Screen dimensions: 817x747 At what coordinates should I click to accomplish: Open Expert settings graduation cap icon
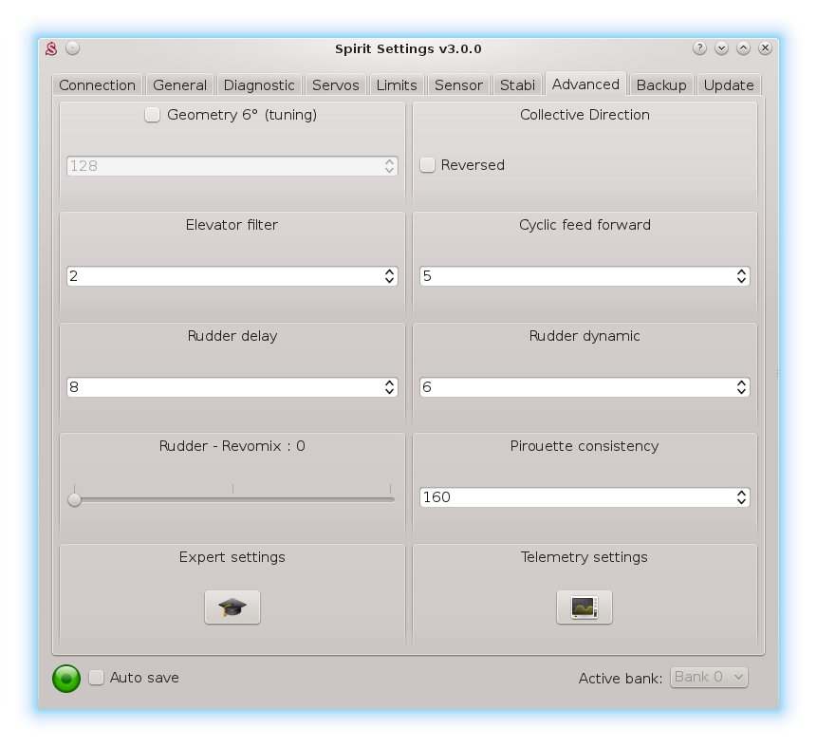(232, 607)
